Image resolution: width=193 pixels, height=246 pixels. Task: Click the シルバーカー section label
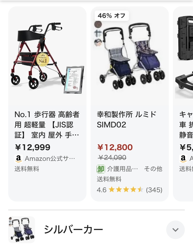pos(73,230)
